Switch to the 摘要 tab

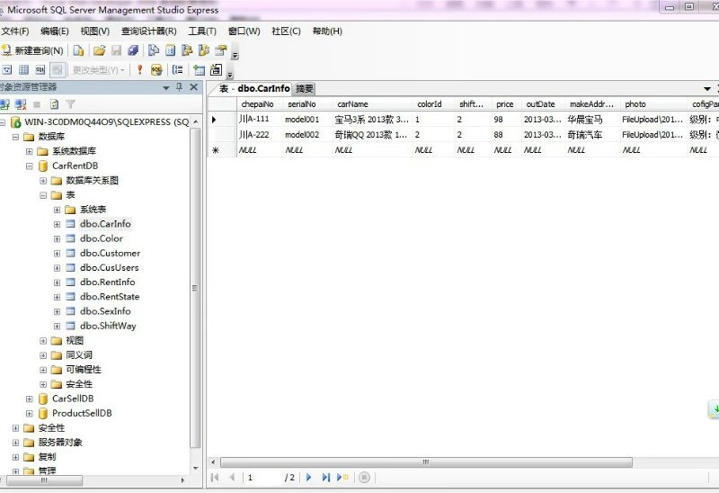[x=305, y=88]
